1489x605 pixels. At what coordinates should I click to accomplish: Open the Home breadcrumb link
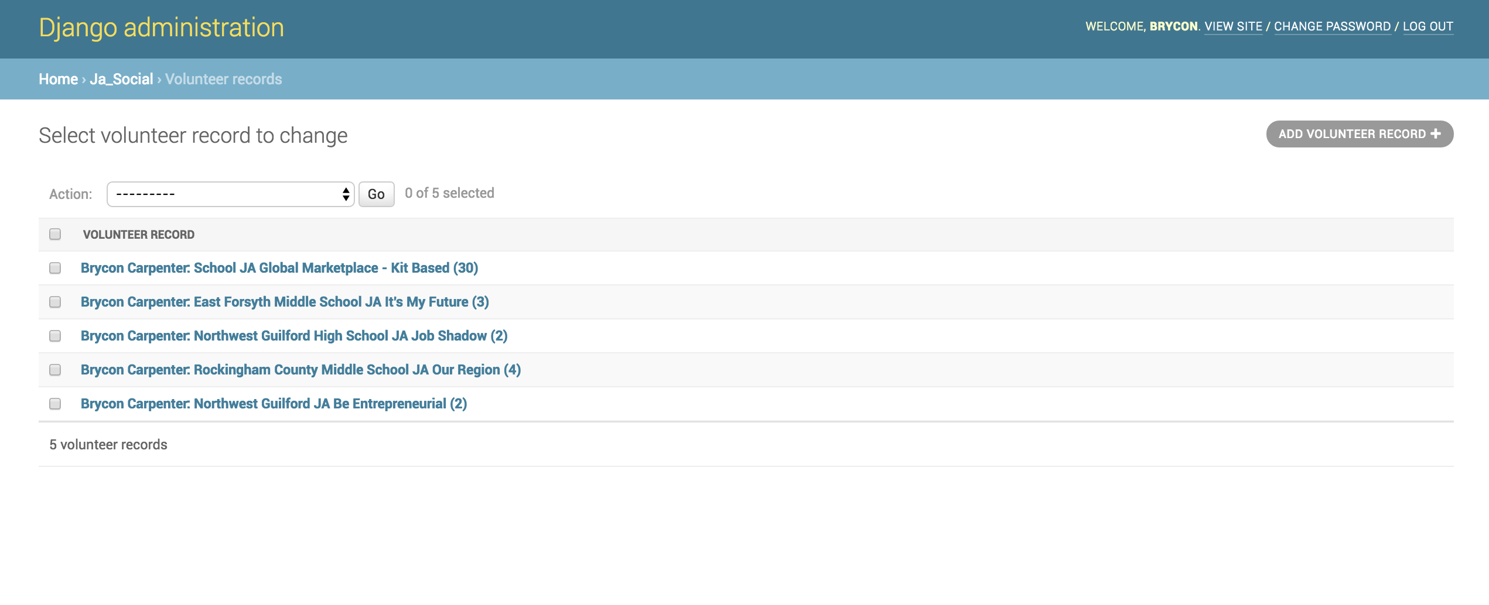click(58, 79)
